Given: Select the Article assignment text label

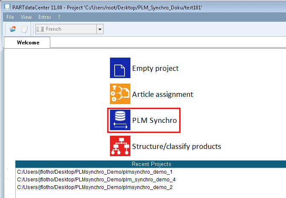Looking at the screenshot, I should click(162, 94).
